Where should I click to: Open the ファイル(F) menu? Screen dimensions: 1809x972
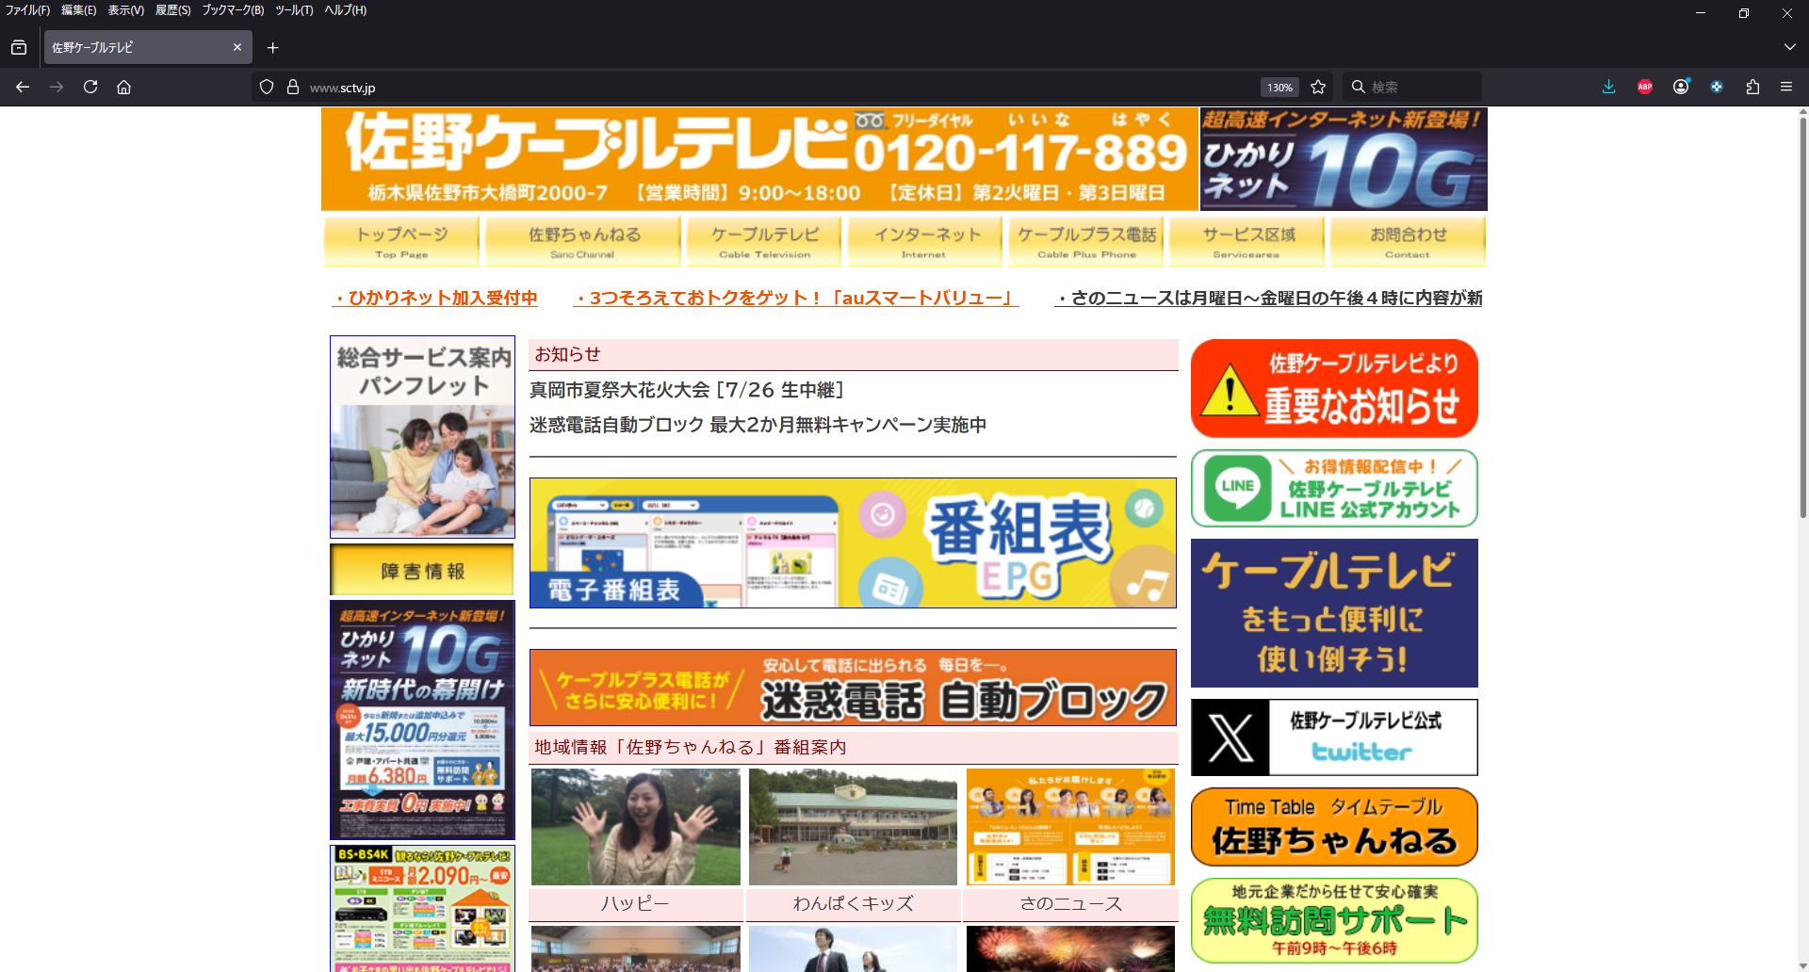pos(27,10)
